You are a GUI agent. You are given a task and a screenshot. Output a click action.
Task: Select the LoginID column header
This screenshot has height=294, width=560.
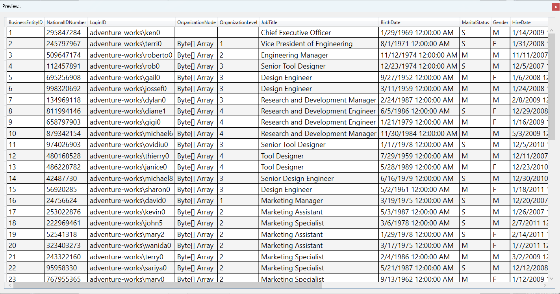click(131, 22)
